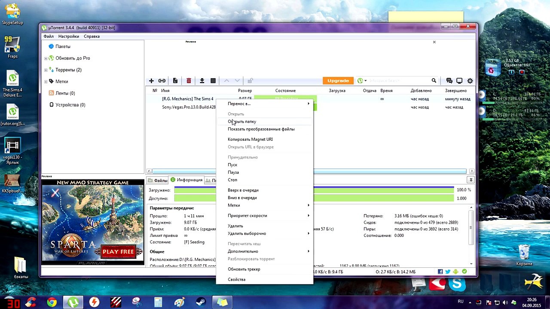Choose Открыть папку from context menu
This screenshot has height=309, width=550.
pos(265,121)
